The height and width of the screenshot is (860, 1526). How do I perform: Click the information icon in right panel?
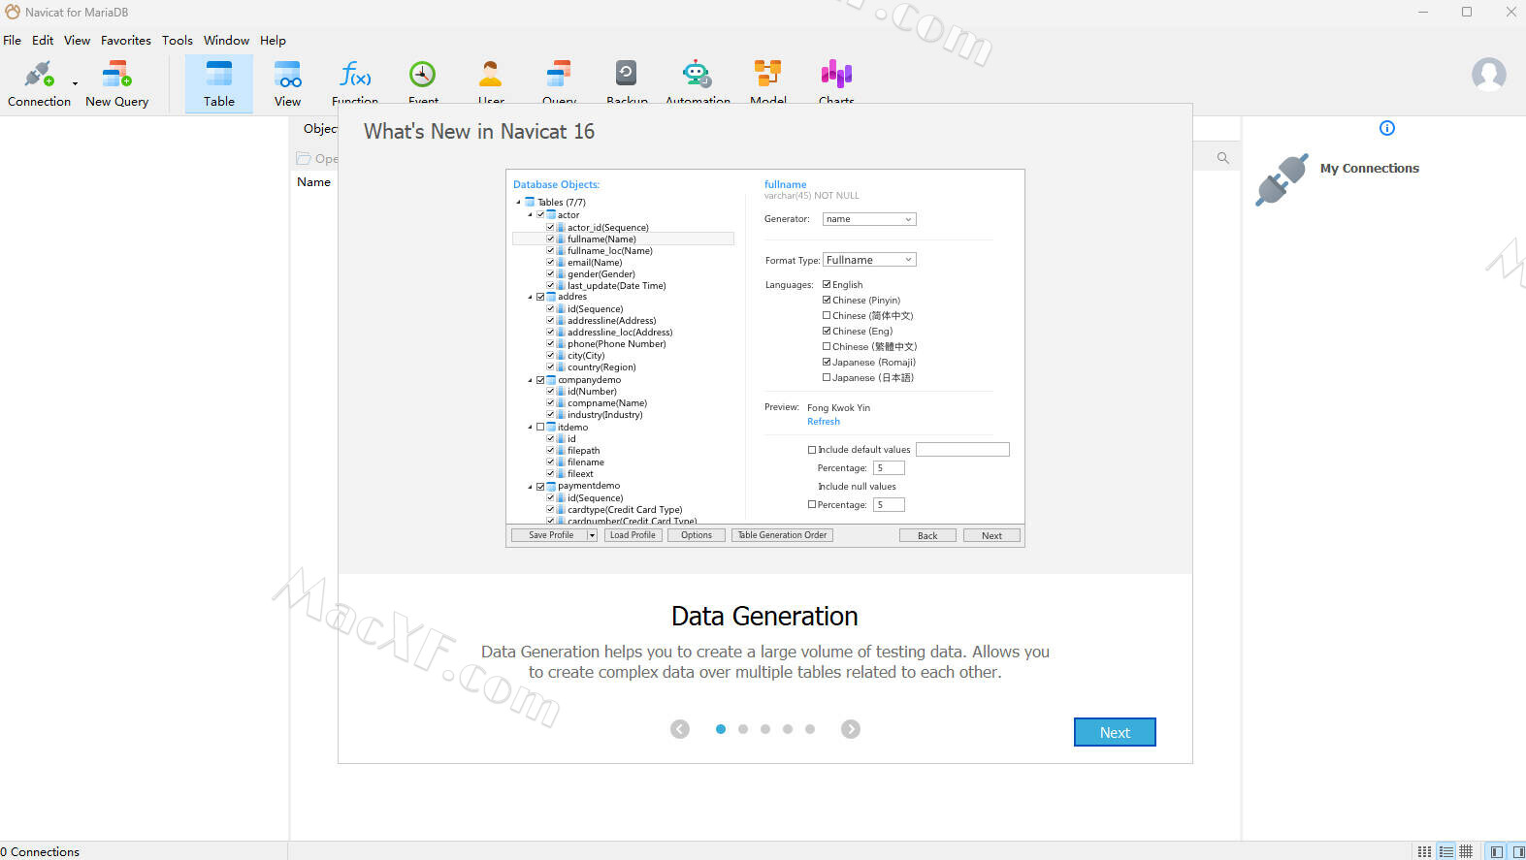click(1386, 128)
